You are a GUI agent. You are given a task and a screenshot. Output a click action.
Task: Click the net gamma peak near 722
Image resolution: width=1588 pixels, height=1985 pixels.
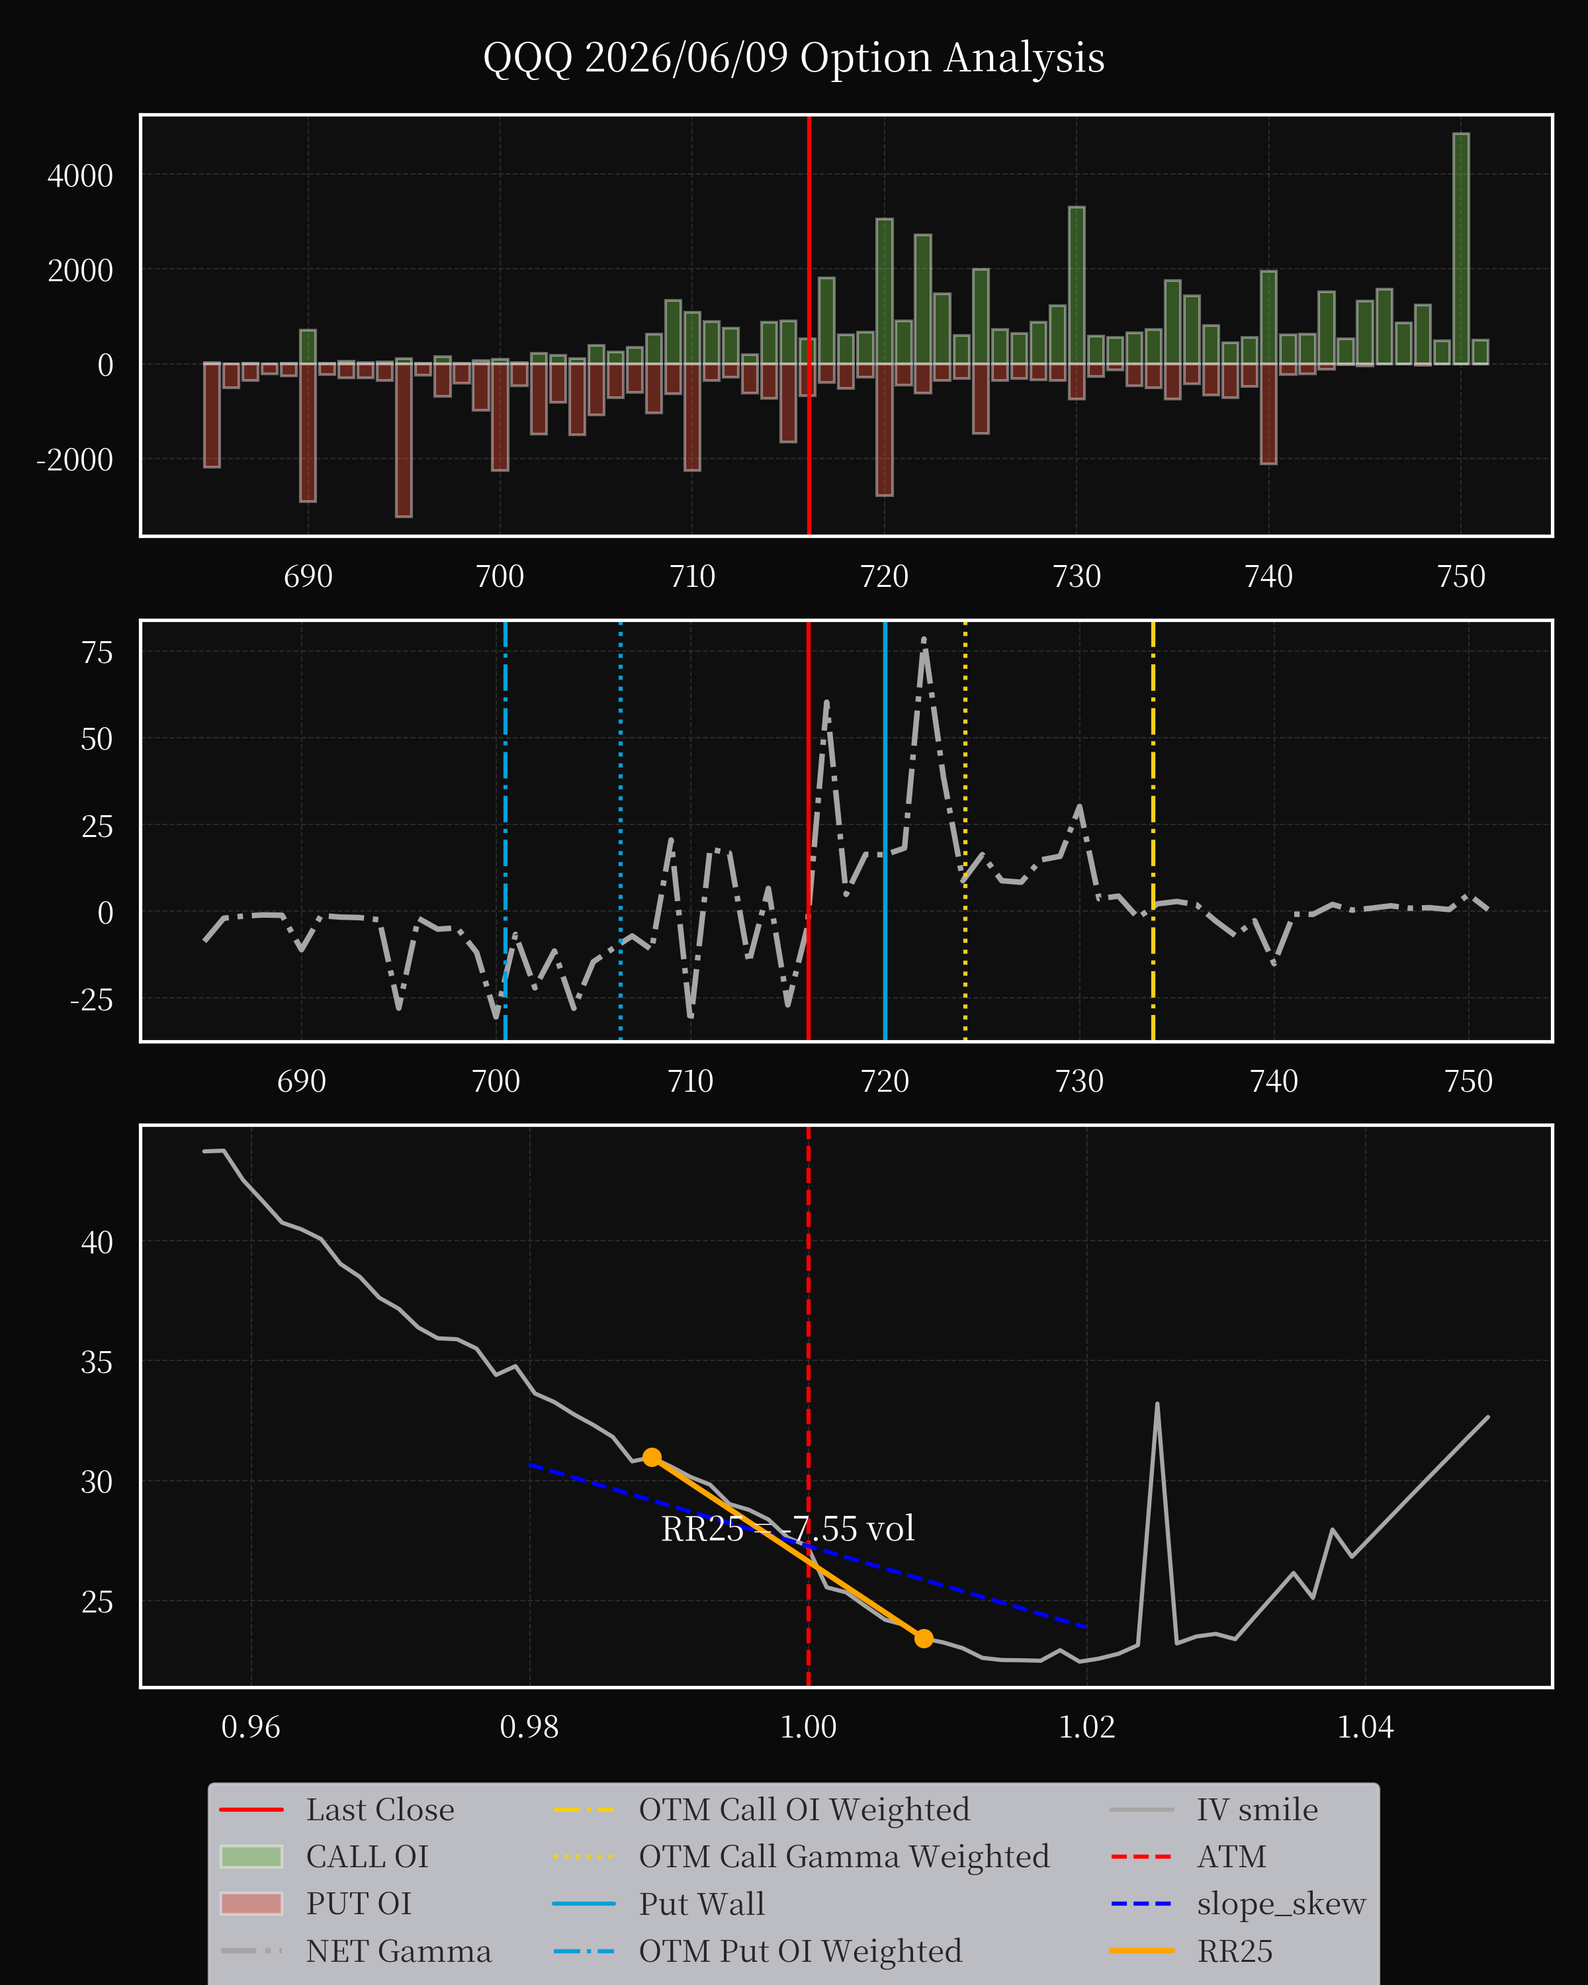coord(923,640)
